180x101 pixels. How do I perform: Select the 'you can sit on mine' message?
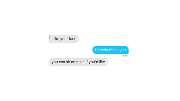point(78,62)
